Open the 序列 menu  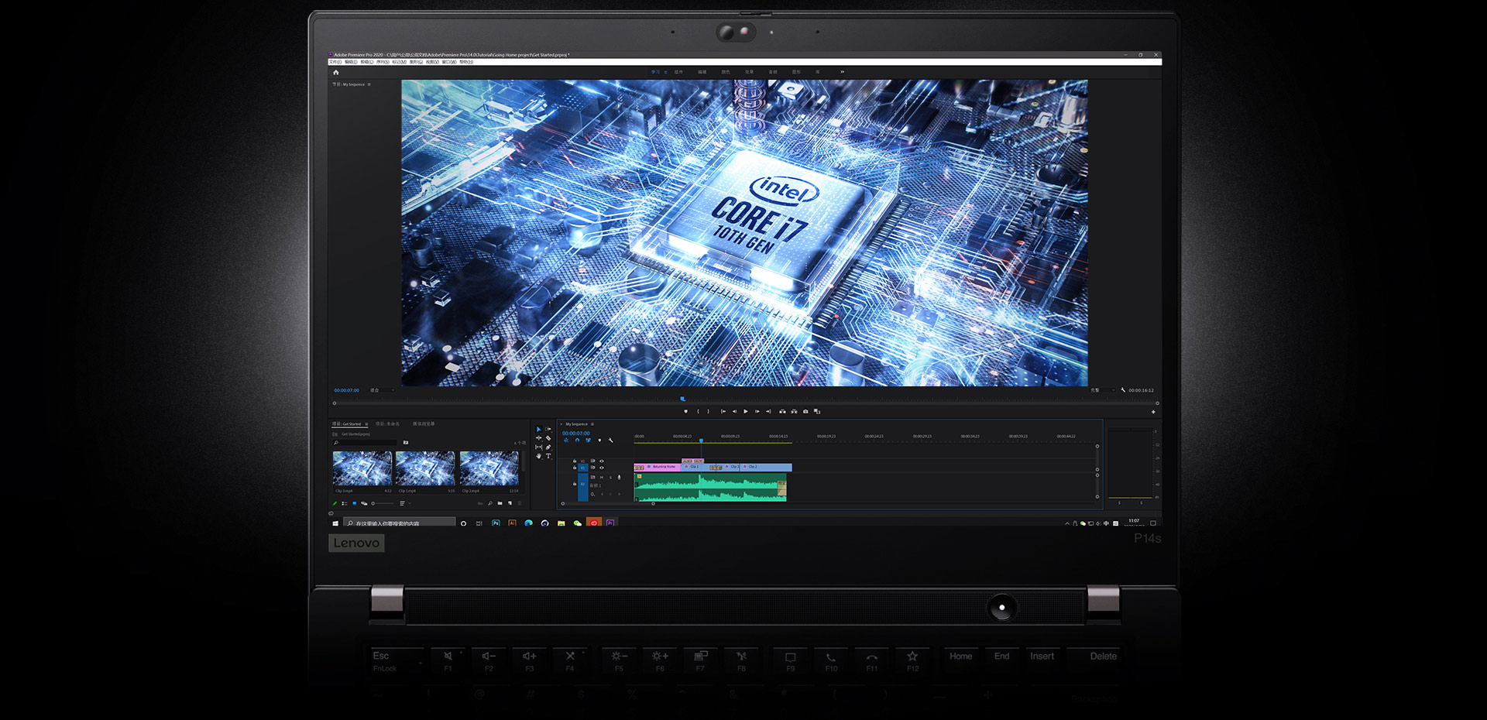(x=383, y=62)
